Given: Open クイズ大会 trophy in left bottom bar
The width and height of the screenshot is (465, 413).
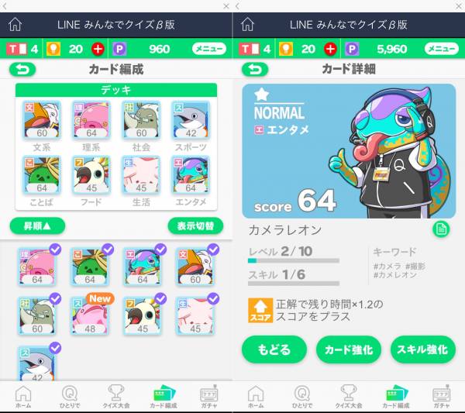Looking at the screenshot, I should [116, 397].
